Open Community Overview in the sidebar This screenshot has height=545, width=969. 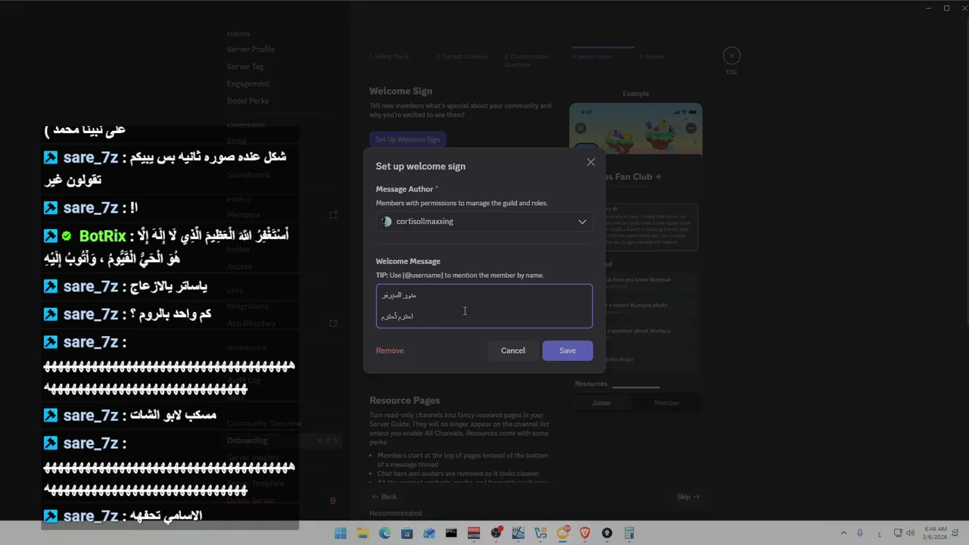pos(264,423)
